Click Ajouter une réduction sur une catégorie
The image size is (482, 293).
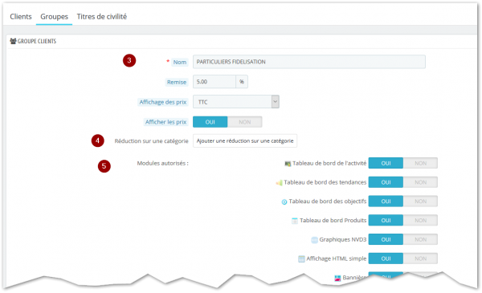(245, 140)
